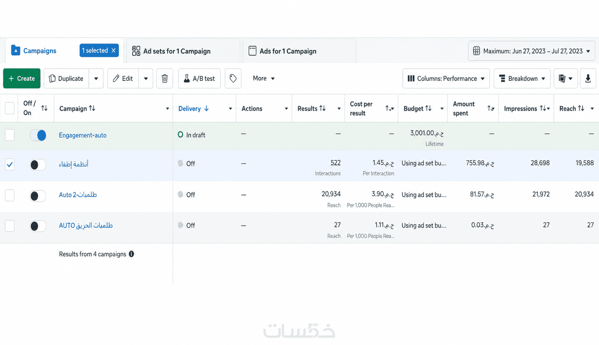Open Duplicate options dropdown arrow
Screen dimensions: 599x345
[96, 78]
